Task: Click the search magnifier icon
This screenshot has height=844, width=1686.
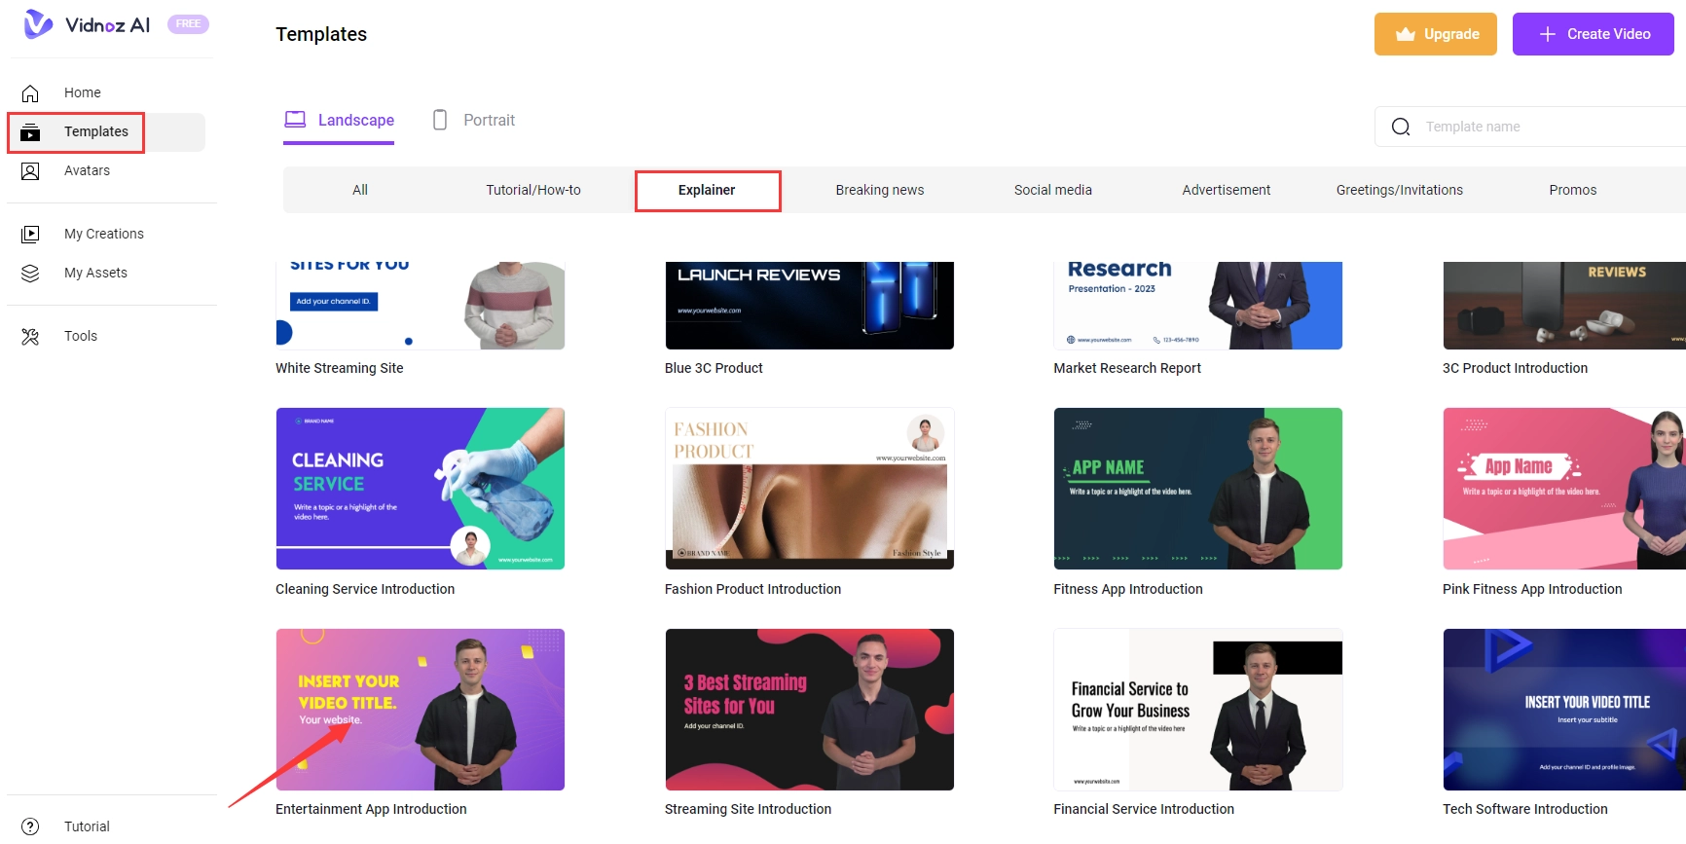Action: click(x=1401, y=127)
